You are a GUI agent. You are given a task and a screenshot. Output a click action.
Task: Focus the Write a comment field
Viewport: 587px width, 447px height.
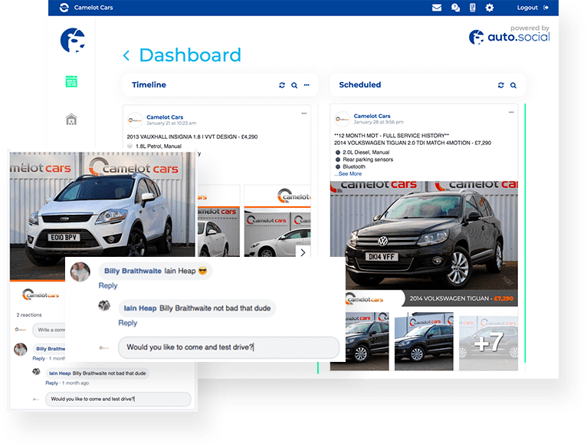(49, 330)
